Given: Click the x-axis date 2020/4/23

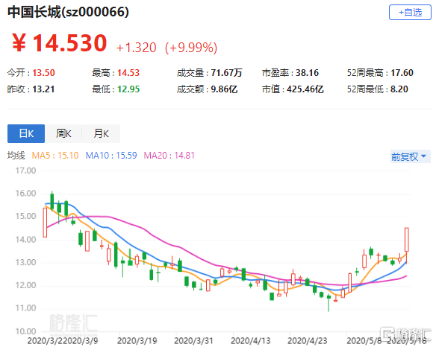Looking at the screenshot, I should tap(308, 340).
